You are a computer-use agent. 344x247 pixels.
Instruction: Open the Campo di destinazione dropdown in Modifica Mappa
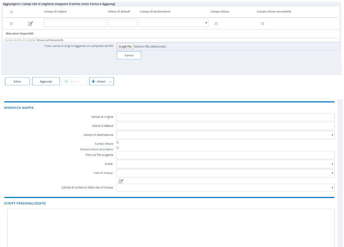225,135
